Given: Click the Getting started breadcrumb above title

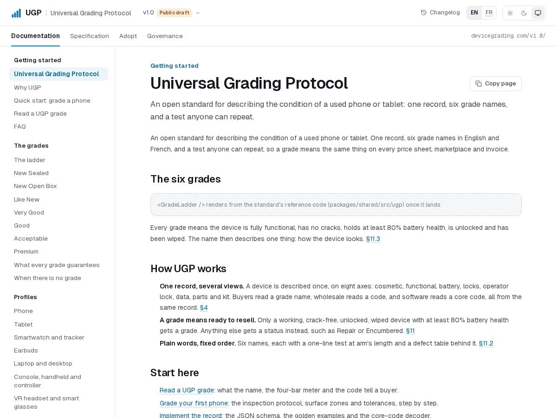Looking at the screenshot, I should click(175, 65).
